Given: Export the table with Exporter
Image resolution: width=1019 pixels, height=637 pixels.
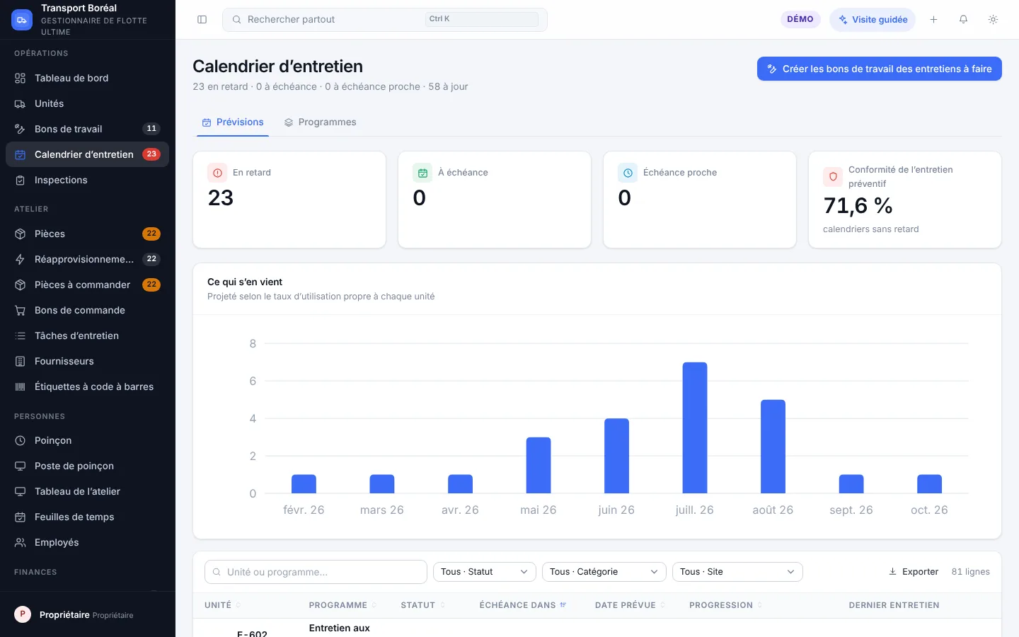Looking at the screenshot, I should pos(913,572).
